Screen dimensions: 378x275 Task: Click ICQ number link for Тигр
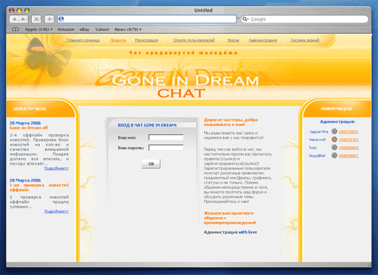(x=348, y=148)
